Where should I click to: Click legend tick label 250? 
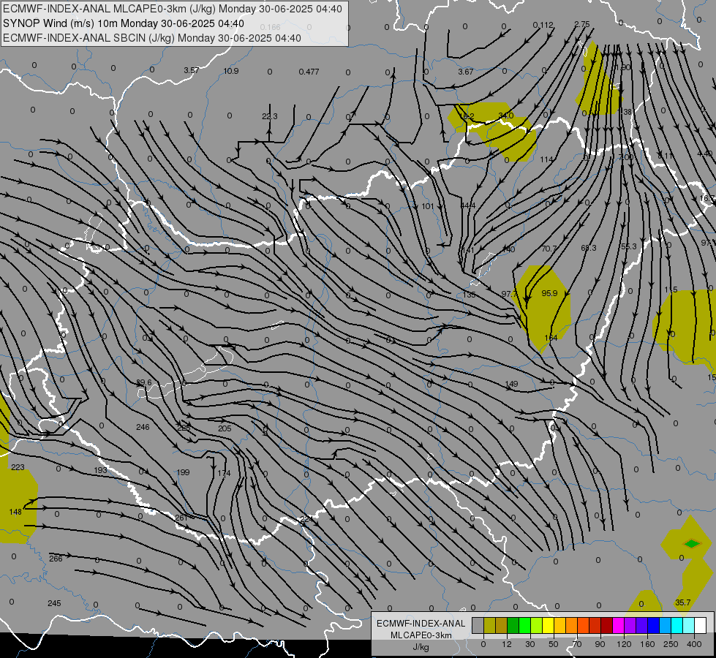[x=671, y=644]
